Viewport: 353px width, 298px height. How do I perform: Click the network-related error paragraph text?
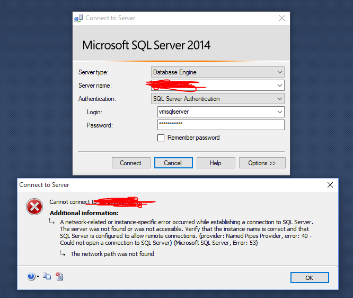point(187,232)
